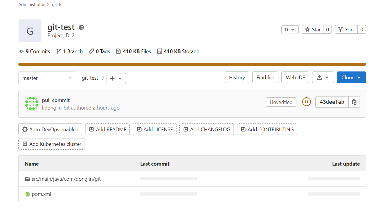This screenshot has height=215, width=389.
Task: Click the Find file button
Action: [x=265, y=78]
